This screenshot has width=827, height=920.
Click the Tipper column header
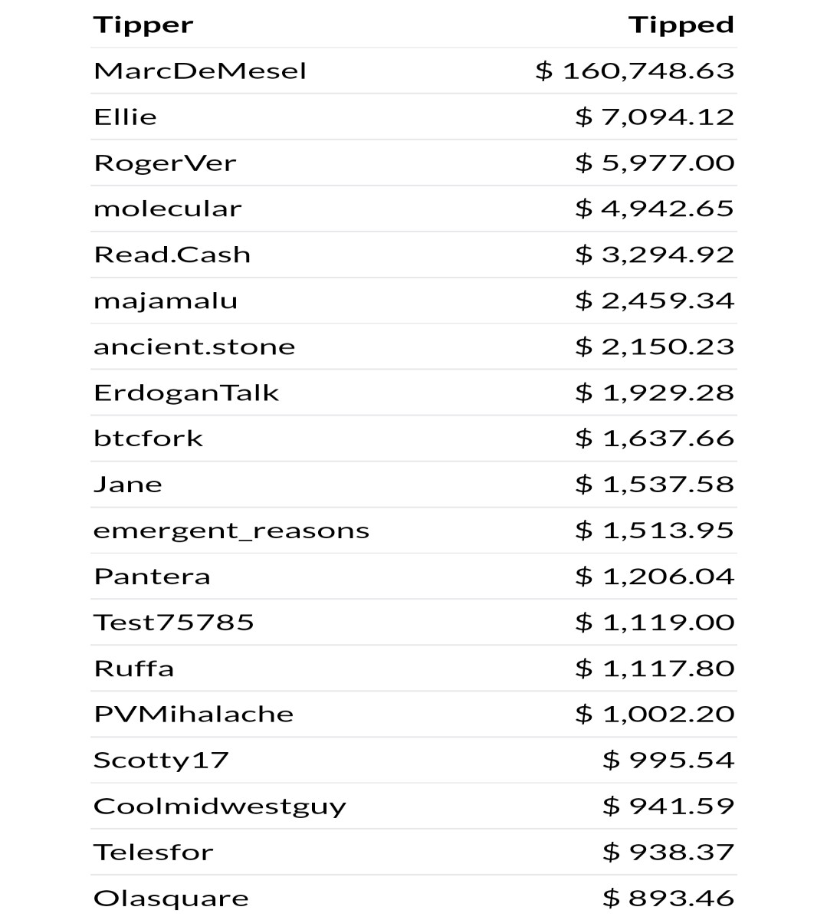[143, 25]
